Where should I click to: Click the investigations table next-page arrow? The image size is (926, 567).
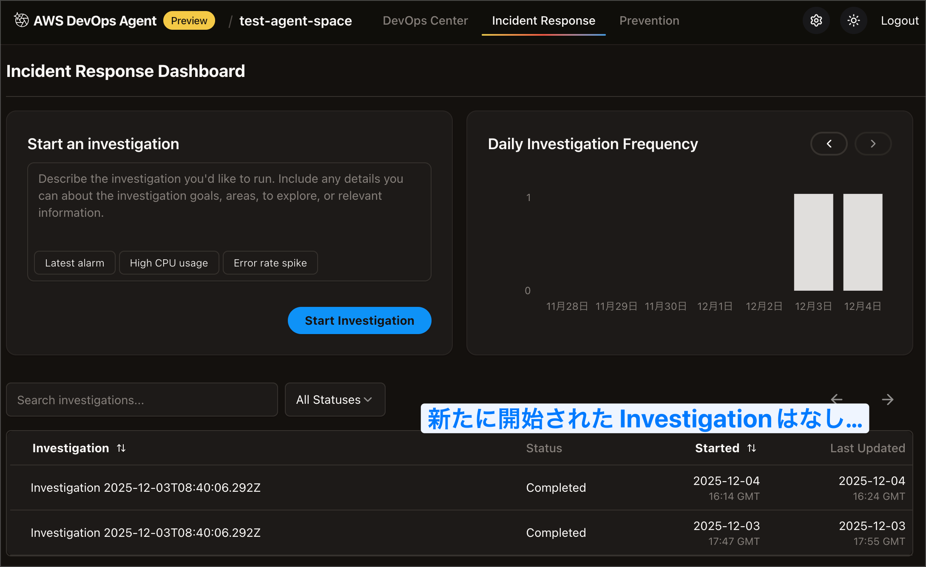pos(887,400)
